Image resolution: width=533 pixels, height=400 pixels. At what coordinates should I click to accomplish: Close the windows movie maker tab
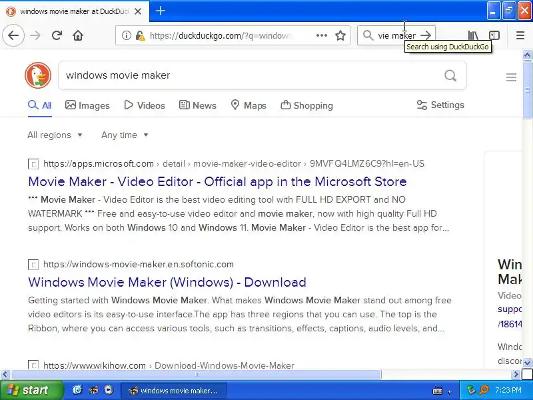coord(138,11)
